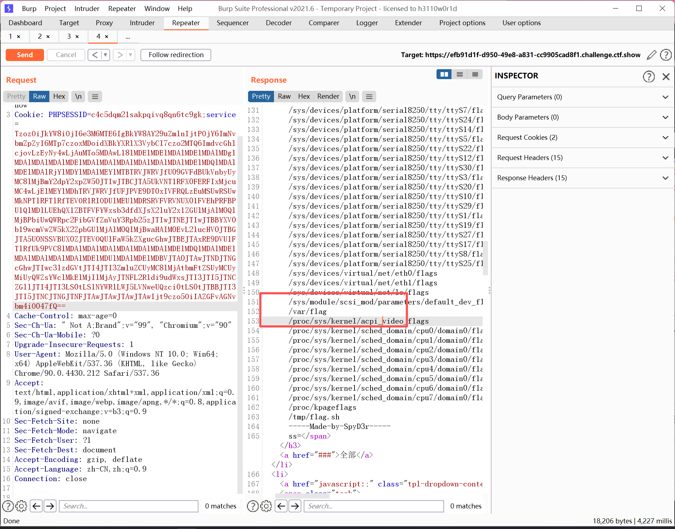Close Repeater tab 3
Image resolution: width=675 pixels, height=529 pixels.
[77, 37]
